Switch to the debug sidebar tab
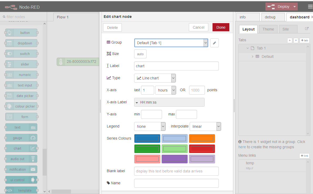Viewport: 313px width, 194px height. tap(273, 17)
